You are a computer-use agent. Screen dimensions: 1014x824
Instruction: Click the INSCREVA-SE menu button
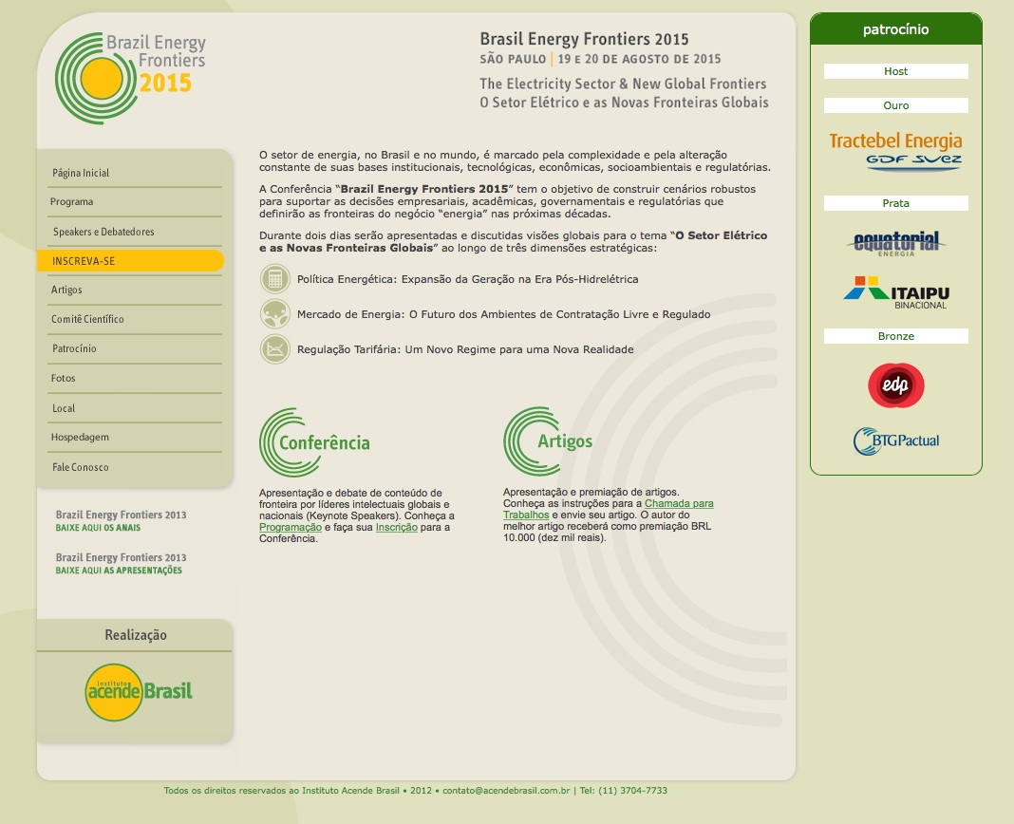click(130, 261)
